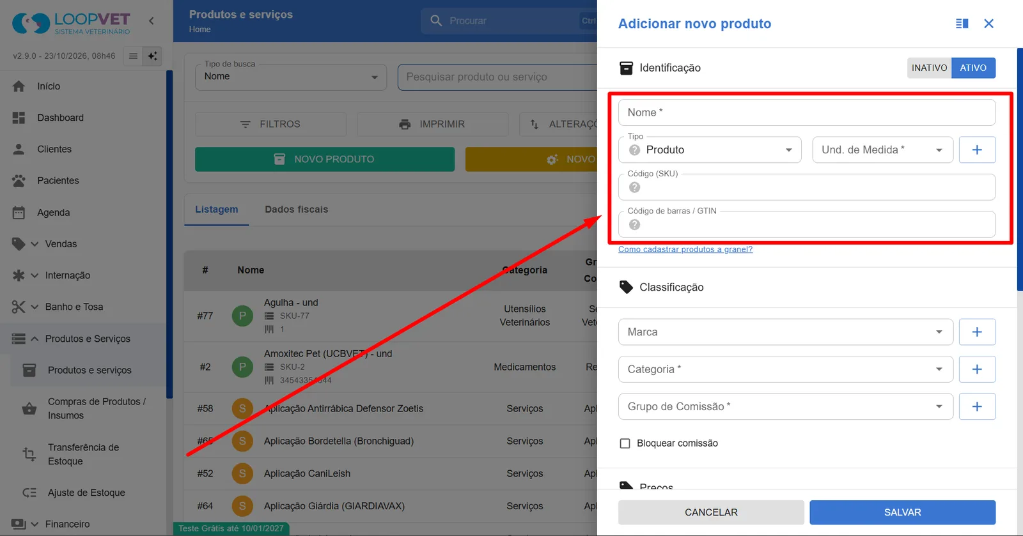Expand the Banho e Tosa menu
Screen dimensions: 1023x536
coord(74,307)
